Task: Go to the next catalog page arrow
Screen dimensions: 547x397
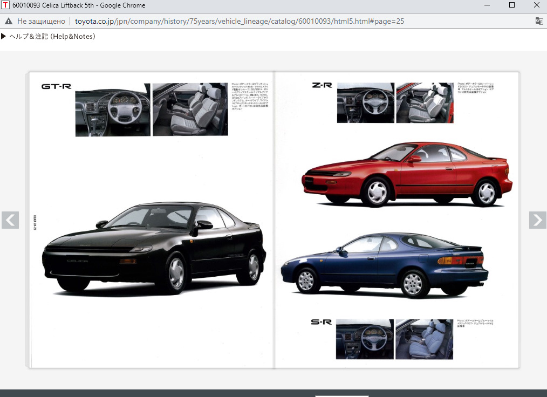Action: pyautogui.click(x=538, y=220)
